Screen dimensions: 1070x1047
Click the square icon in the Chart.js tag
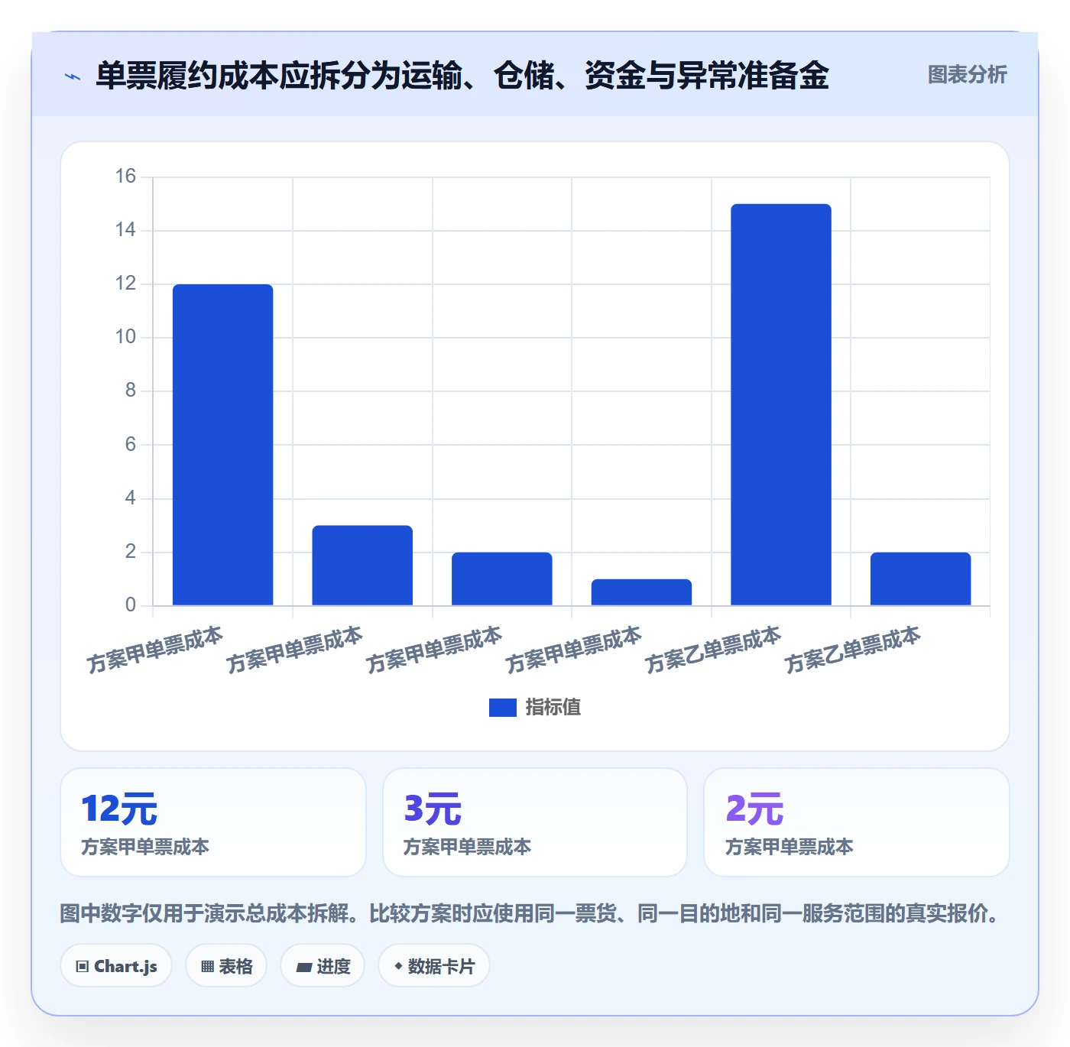(x=83, y=967)
